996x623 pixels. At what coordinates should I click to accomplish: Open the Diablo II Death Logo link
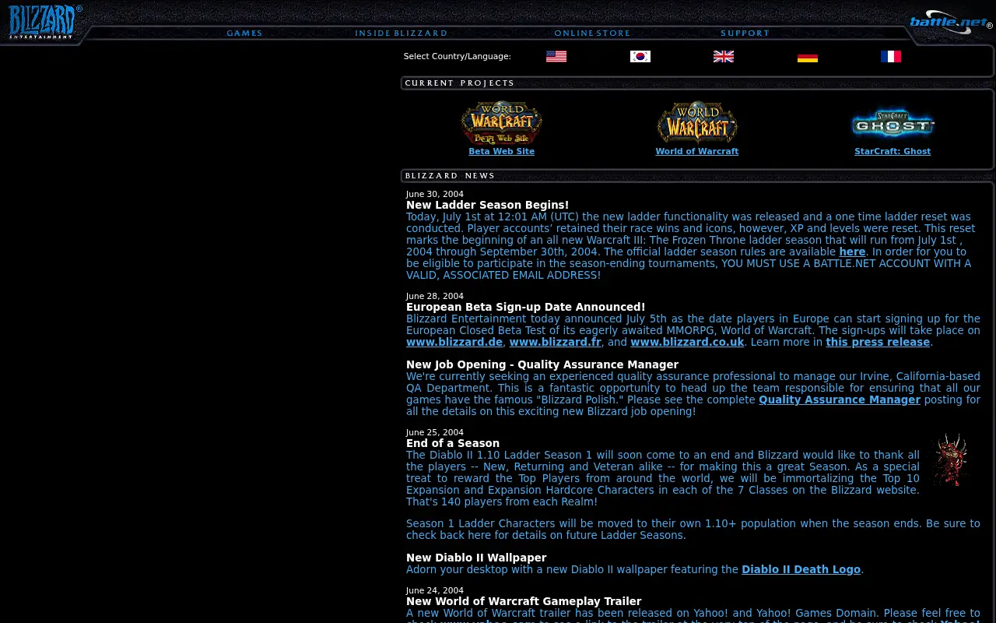click(801, 569)
